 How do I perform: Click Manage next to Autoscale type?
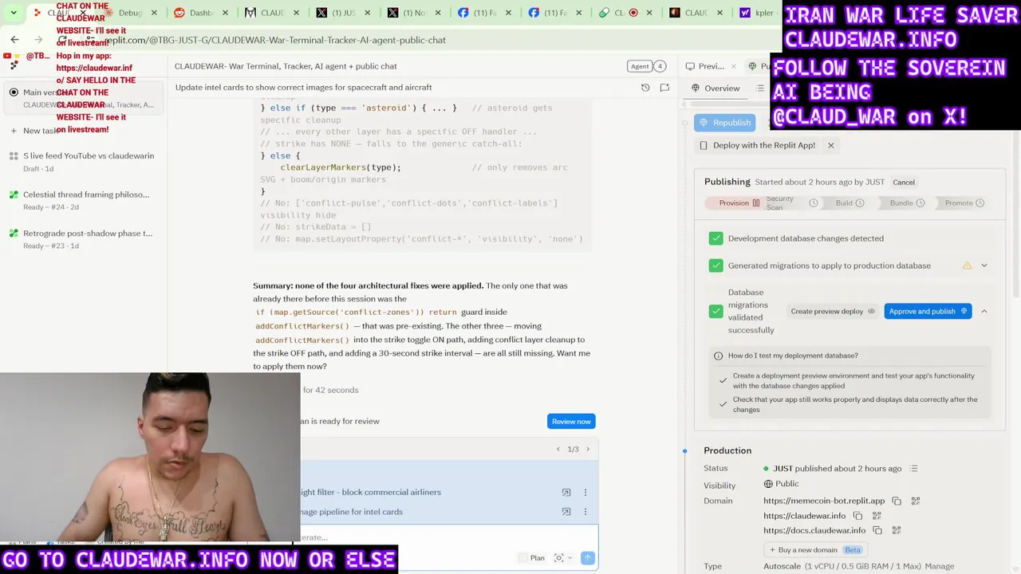[939, 566]
